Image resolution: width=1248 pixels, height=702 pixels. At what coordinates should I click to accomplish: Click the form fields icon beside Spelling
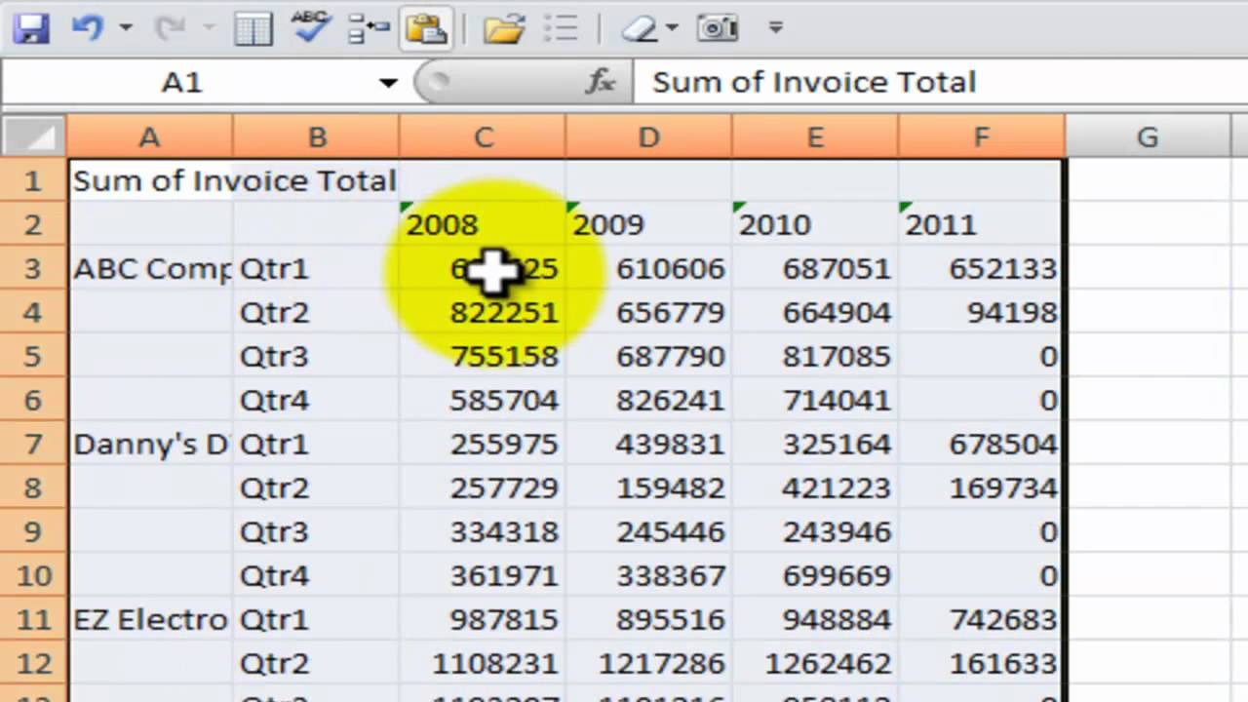[x=369, y=28]
